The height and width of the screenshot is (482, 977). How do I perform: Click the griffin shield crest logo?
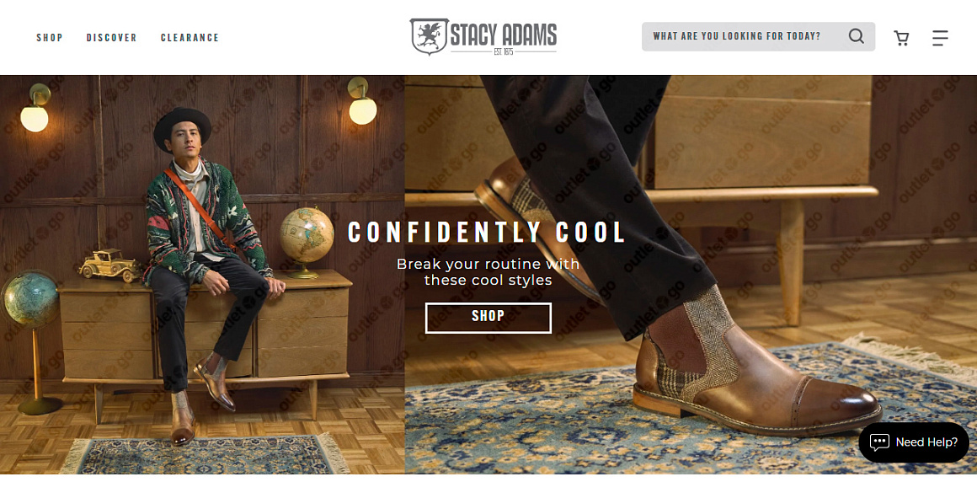(428, 36)
